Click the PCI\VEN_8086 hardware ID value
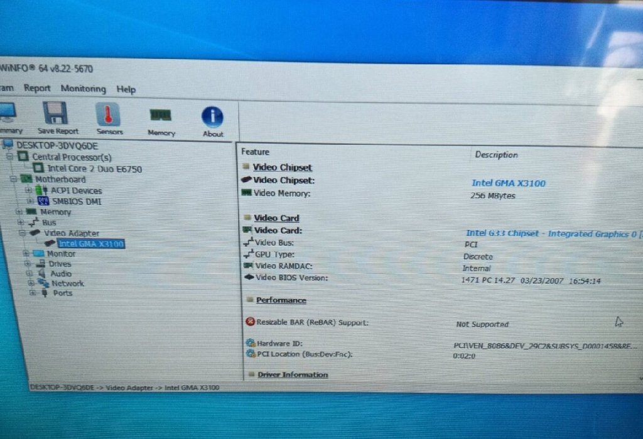This screenshot has width=643, height=439. pyautogui.click(x=546, y=346)
